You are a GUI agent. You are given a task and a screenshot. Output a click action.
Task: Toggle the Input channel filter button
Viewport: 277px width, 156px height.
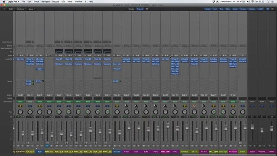tap(235, 9)
